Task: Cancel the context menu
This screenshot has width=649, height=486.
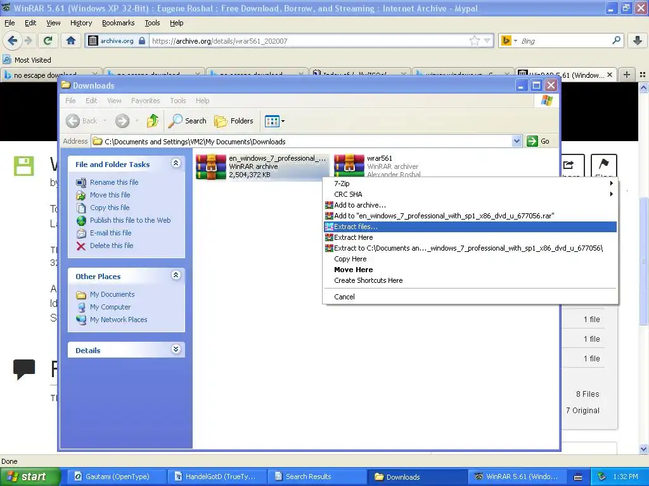Action: [x=470, y=297]
